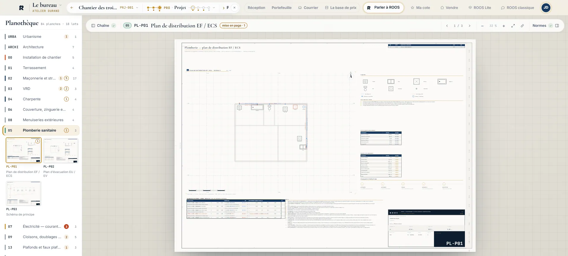Select the PL-P01 thumbnail
Image resolution: width=568 pixels, height=256 pixels.
coord(24,150)
